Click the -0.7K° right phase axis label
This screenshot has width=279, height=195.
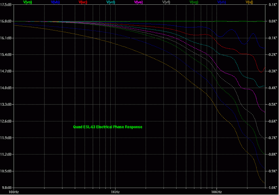click(272, 138)
